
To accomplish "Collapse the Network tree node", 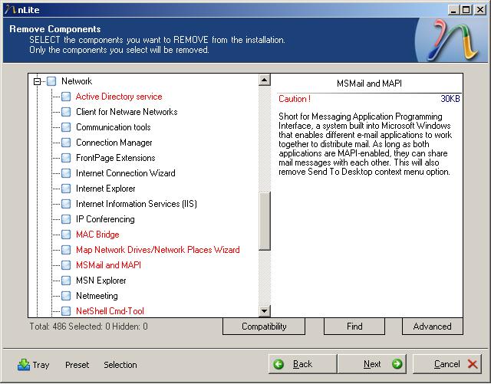I will 37,81.
